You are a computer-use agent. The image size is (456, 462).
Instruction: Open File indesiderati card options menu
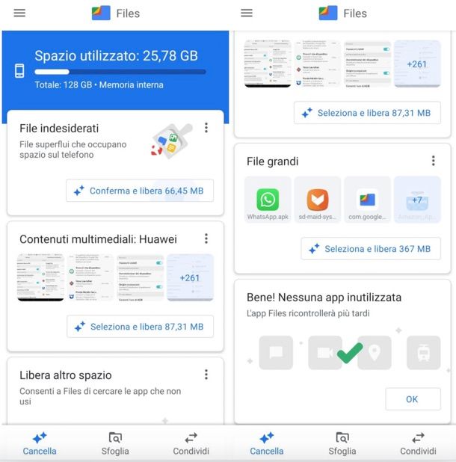click(206, 128)
